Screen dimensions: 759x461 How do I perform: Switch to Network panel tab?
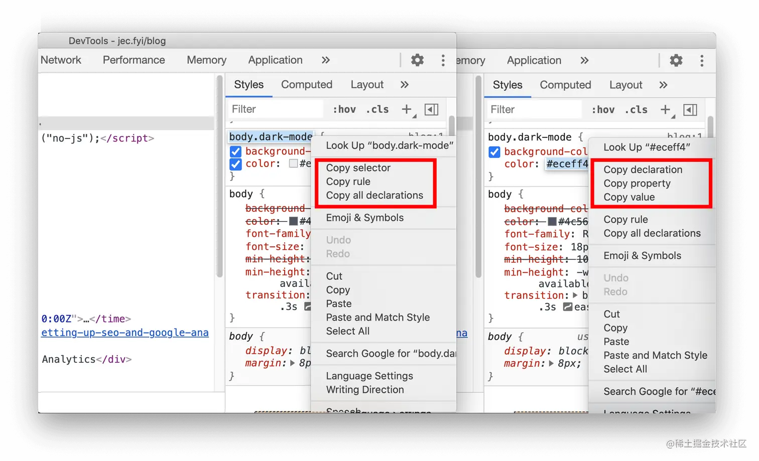pos(61,60)
